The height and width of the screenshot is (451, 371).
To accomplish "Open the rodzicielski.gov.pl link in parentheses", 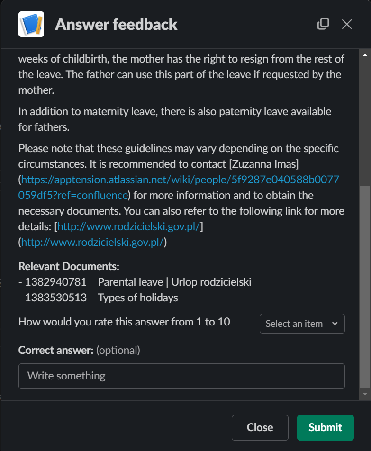I will 92,242.
